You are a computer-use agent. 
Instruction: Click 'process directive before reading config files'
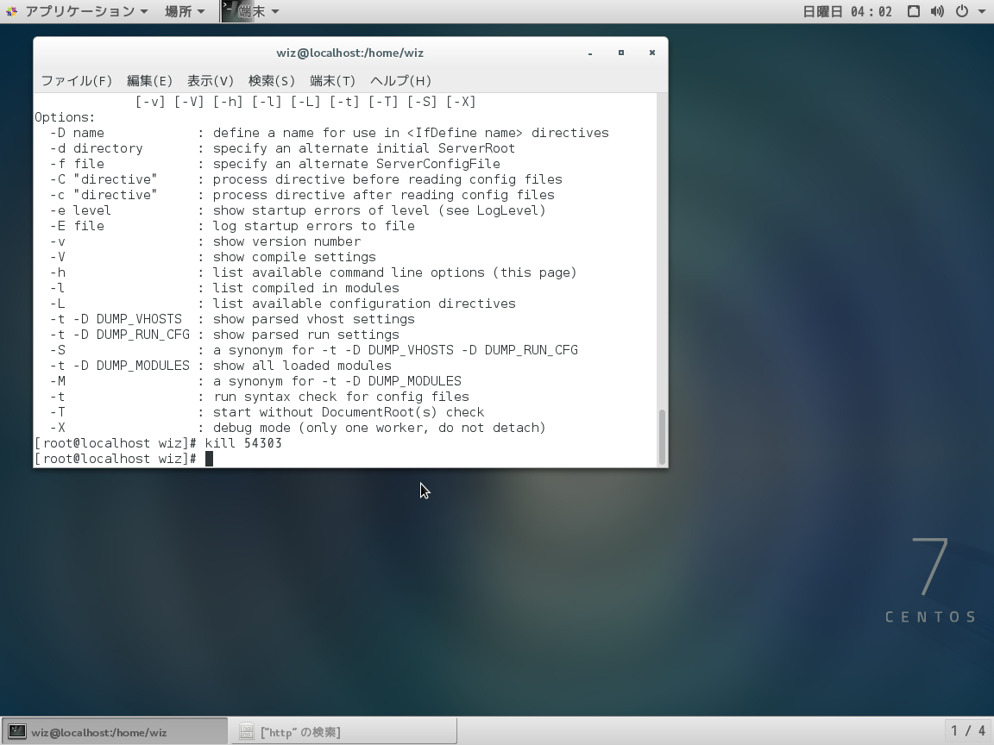point(387,179)
